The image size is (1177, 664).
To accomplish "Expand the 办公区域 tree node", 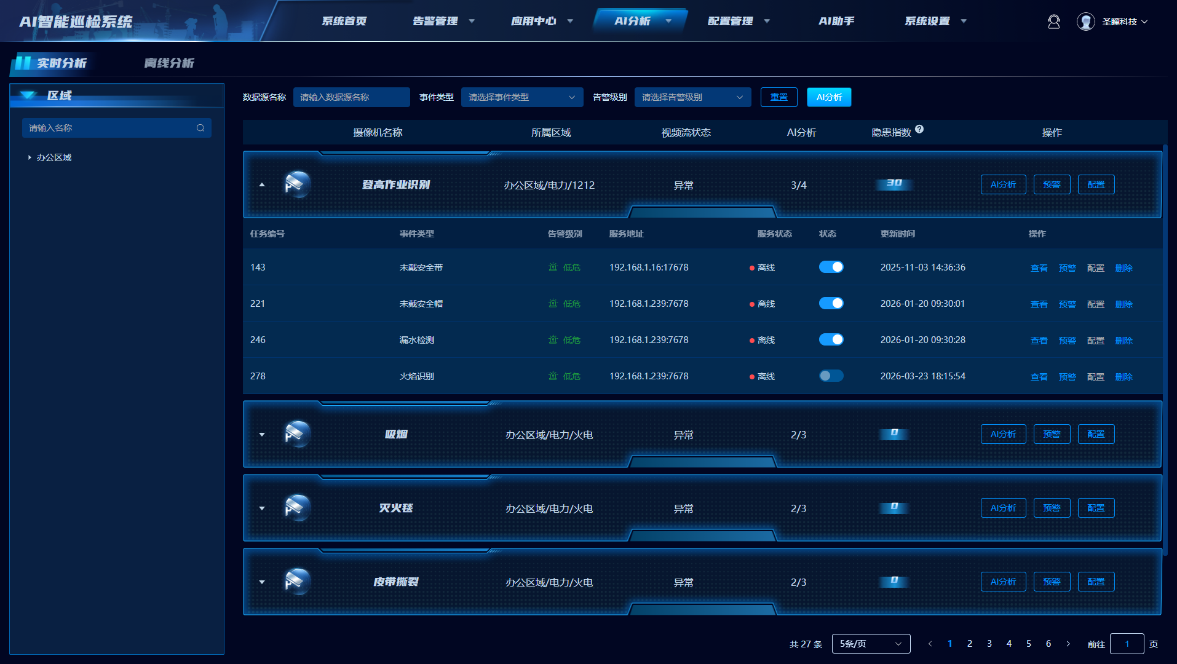I will [x=30, y=157].
